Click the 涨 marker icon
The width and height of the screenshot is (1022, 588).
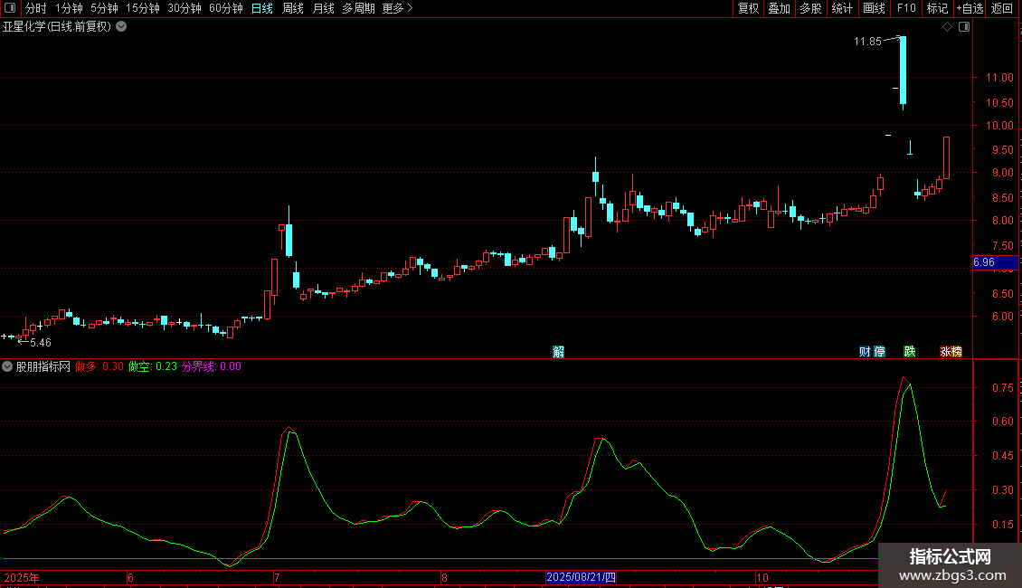click(x=945, y=352)
